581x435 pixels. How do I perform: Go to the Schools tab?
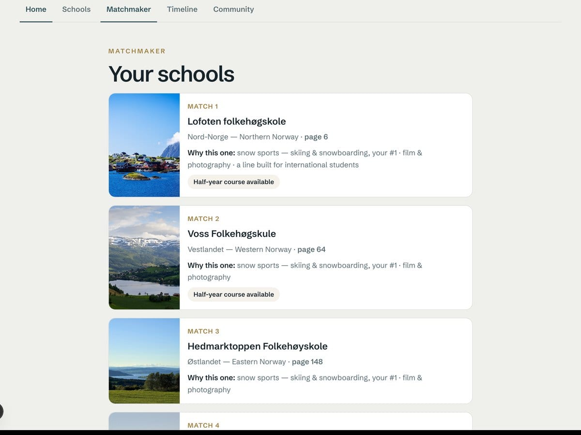76,9
